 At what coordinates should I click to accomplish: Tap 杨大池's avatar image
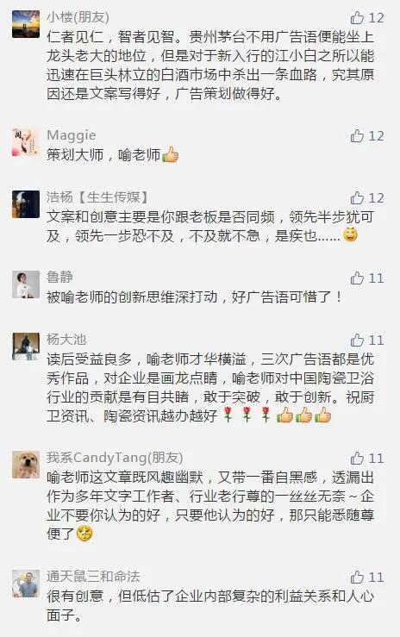[x=26, y=347]
